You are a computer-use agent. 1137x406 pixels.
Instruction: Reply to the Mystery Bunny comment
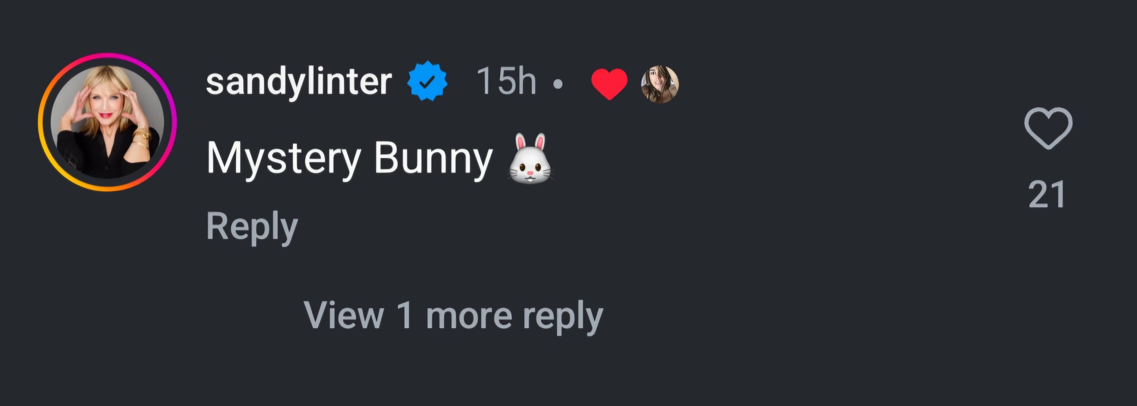252,226
